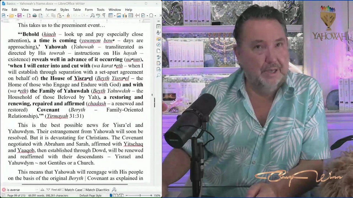Open the Page sidebar deck

point(159,51)
